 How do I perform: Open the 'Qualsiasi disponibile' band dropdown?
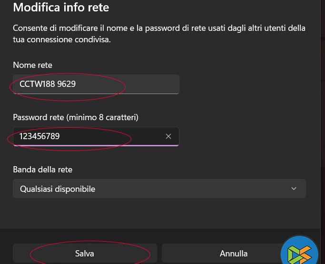pyautogui.click(x=159, y=189)
